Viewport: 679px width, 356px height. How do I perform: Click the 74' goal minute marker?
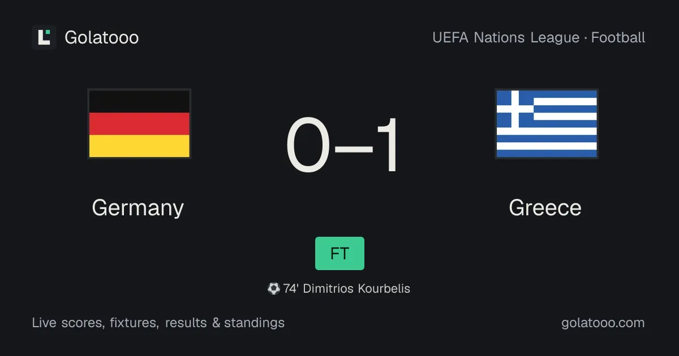coord(291,289)
